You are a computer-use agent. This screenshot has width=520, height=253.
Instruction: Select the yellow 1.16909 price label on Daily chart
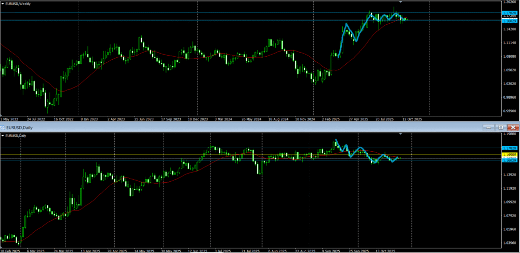click(509, 154)
